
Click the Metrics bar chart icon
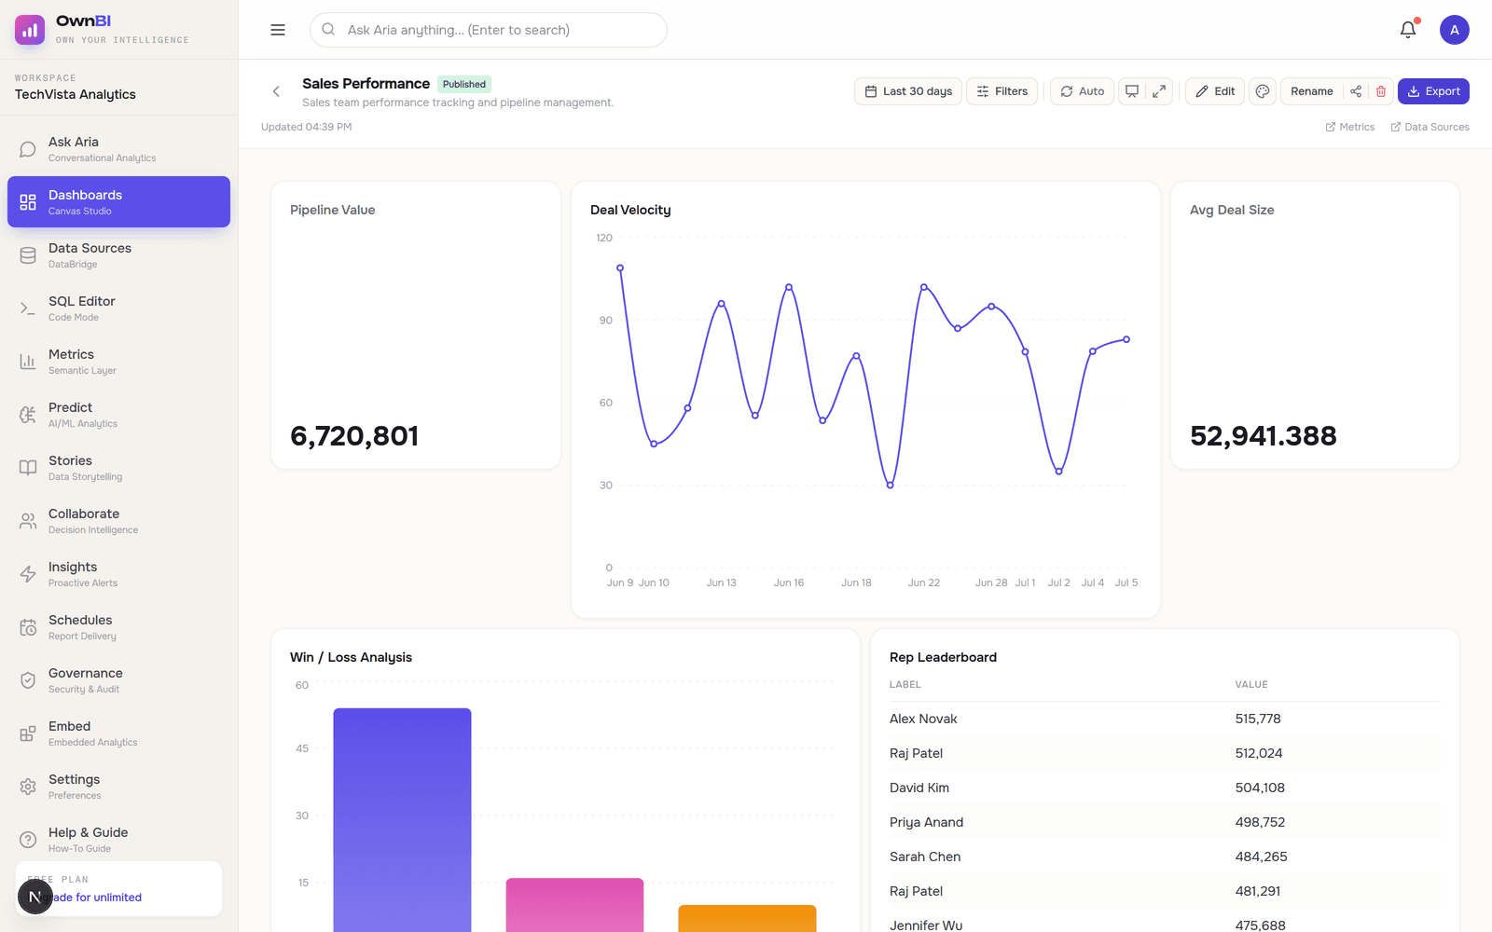28,362
